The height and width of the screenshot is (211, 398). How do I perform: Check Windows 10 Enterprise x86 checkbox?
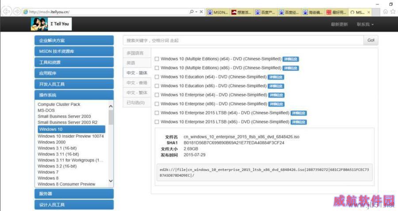click(x=157, y=104)
